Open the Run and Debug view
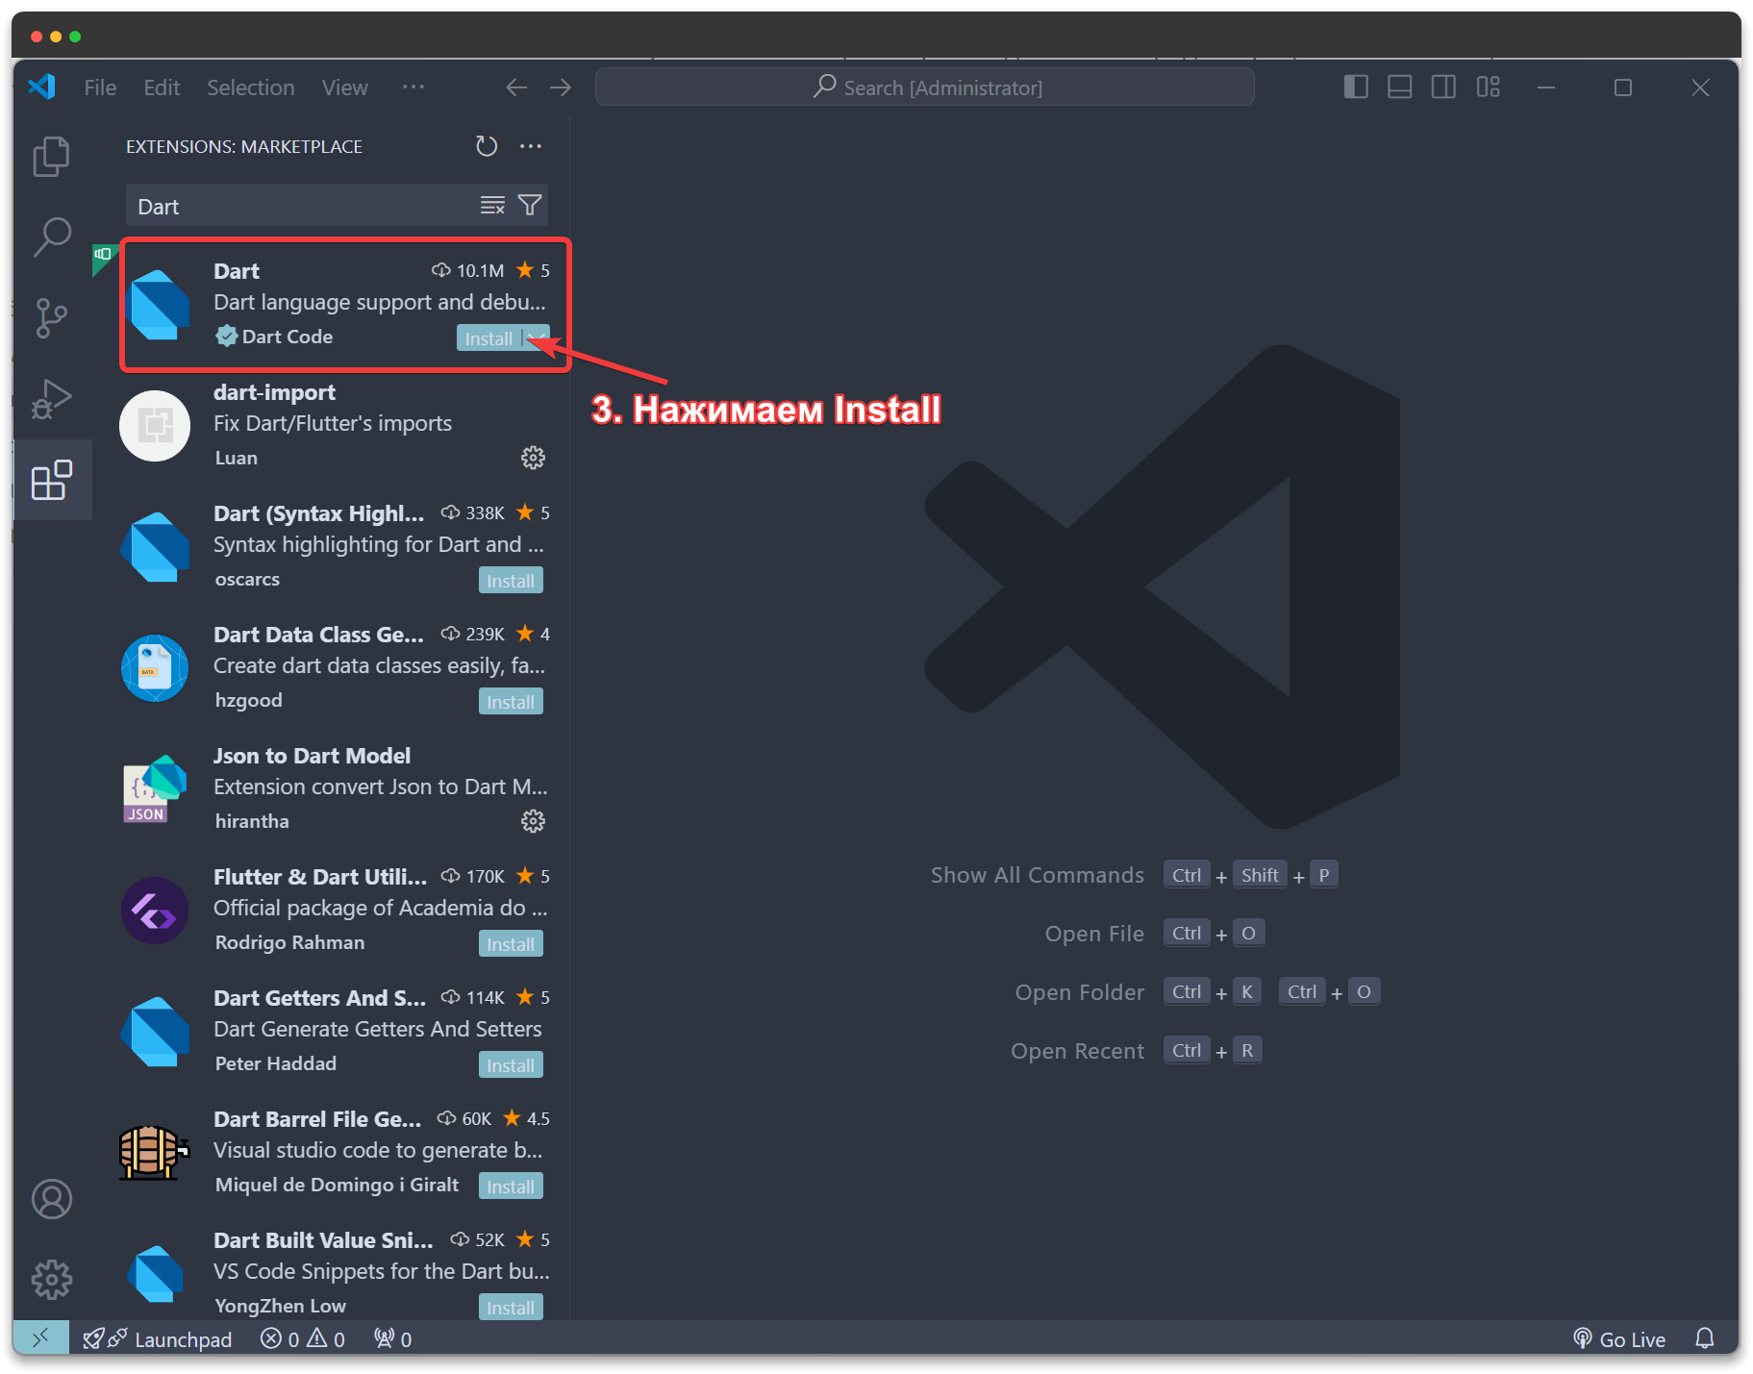Image resolution: width=1753 pixels, height=1374 pixels. (52, 398)
